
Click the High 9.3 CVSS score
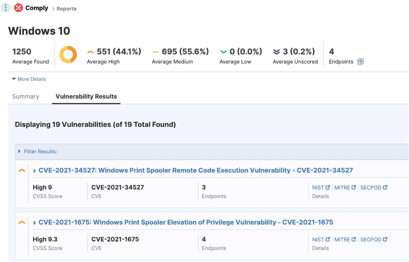click(x=45, y=239)
